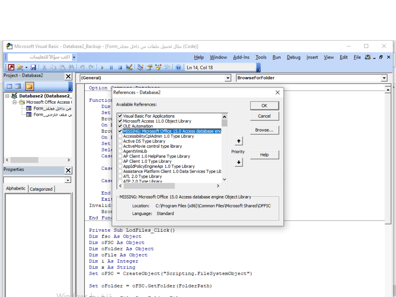Click the Reset stop square icon
The image size is (396, 297).
(120, 67)
